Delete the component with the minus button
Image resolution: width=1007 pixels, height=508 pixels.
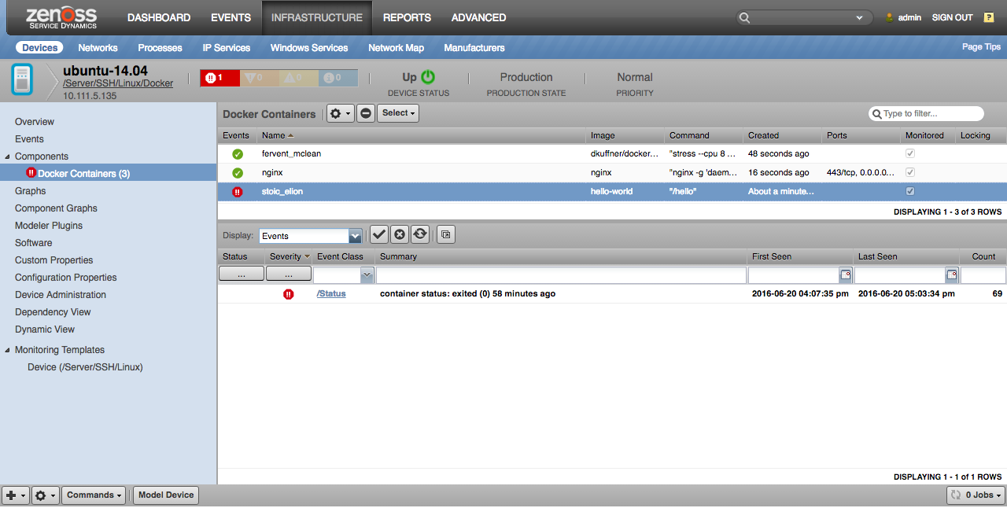coord(366,113)
